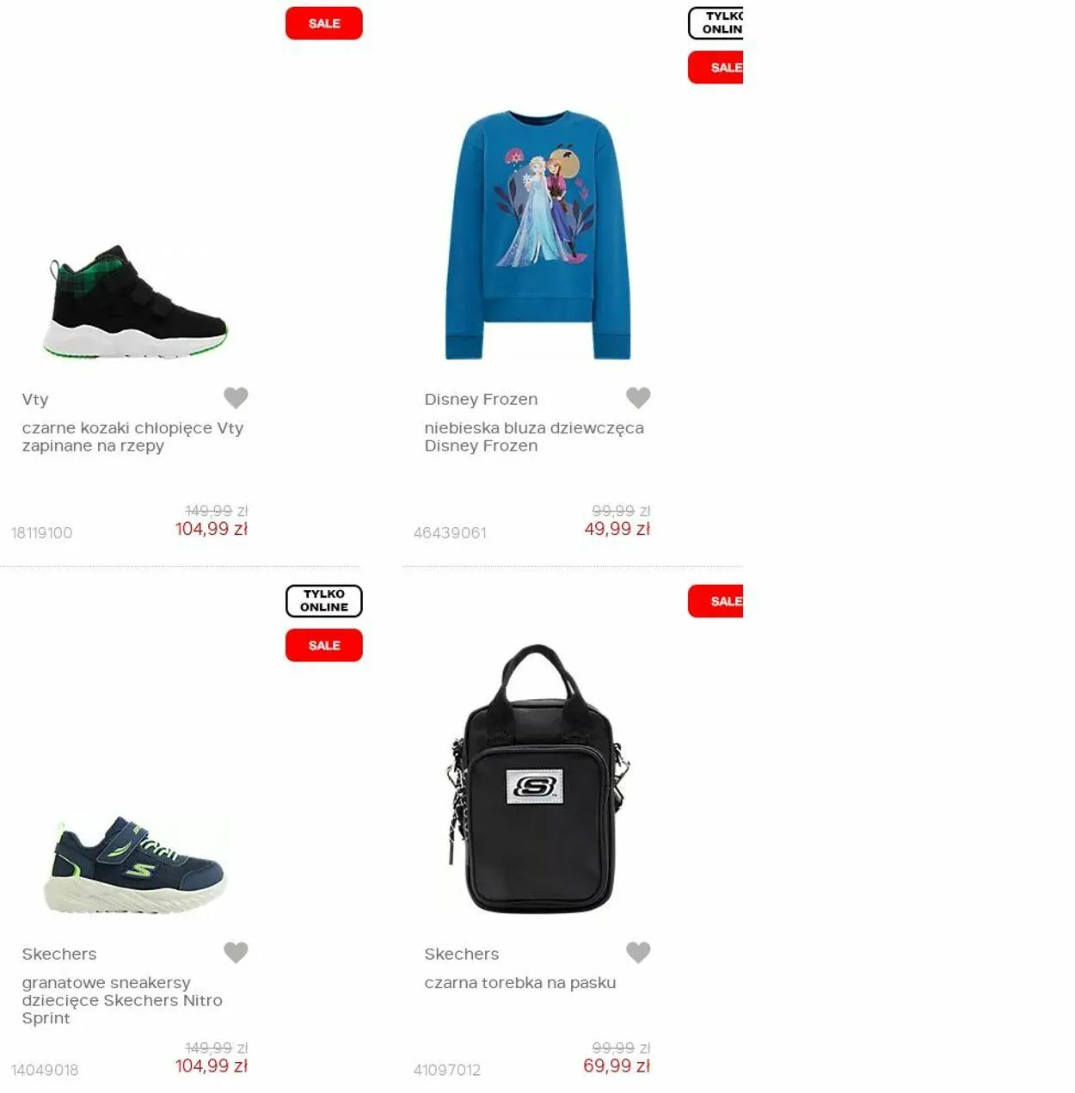Viewport: 1075px width, 1093px height.
Task: Open Vty black boot product image
Action: [x=135, y=302]
